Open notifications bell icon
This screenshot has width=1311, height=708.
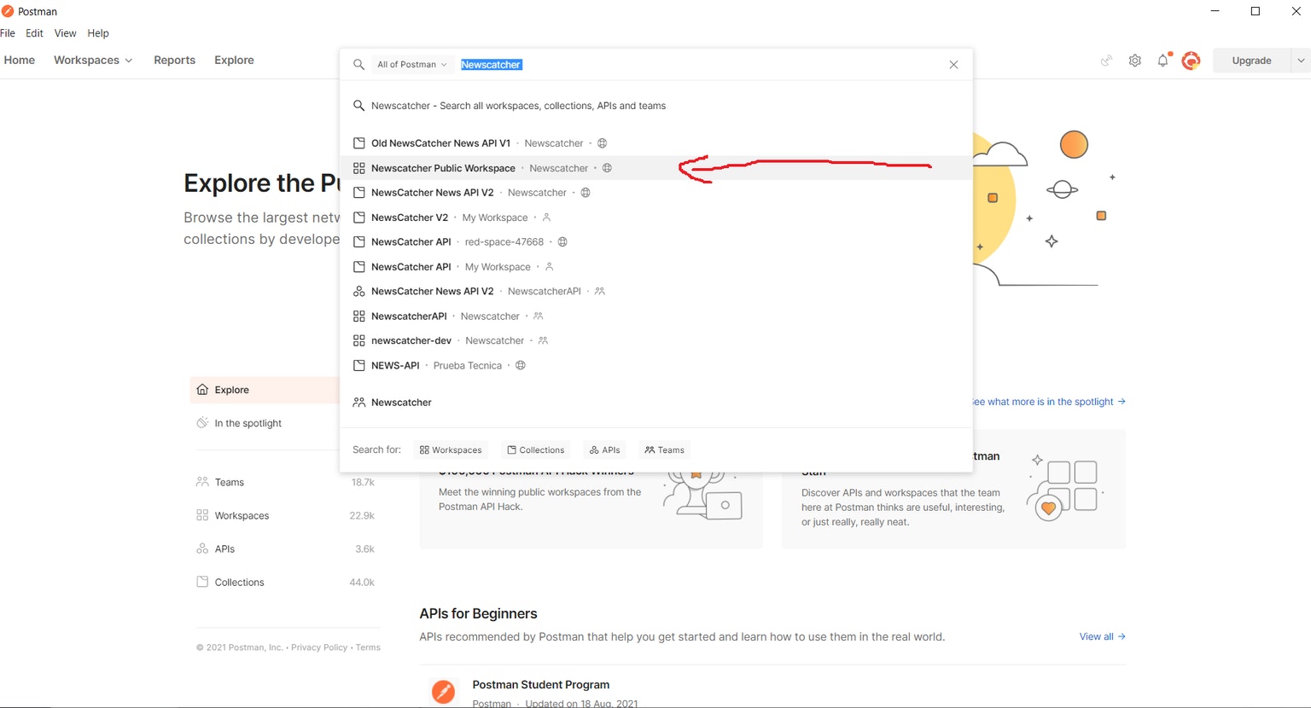point(1162,61)
